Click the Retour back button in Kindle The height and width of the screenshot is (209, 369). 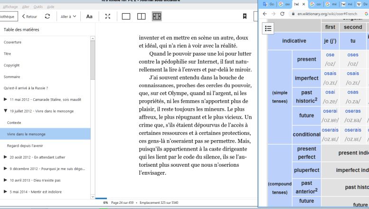click(x=29, y=17)
